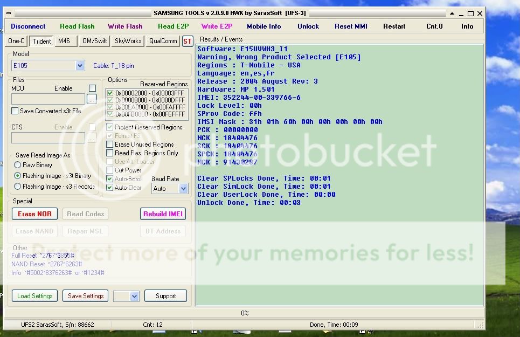Click the Disconnect toolbar button
The width and height of the screenshot is (520, 337).
[x=28, y=26]
